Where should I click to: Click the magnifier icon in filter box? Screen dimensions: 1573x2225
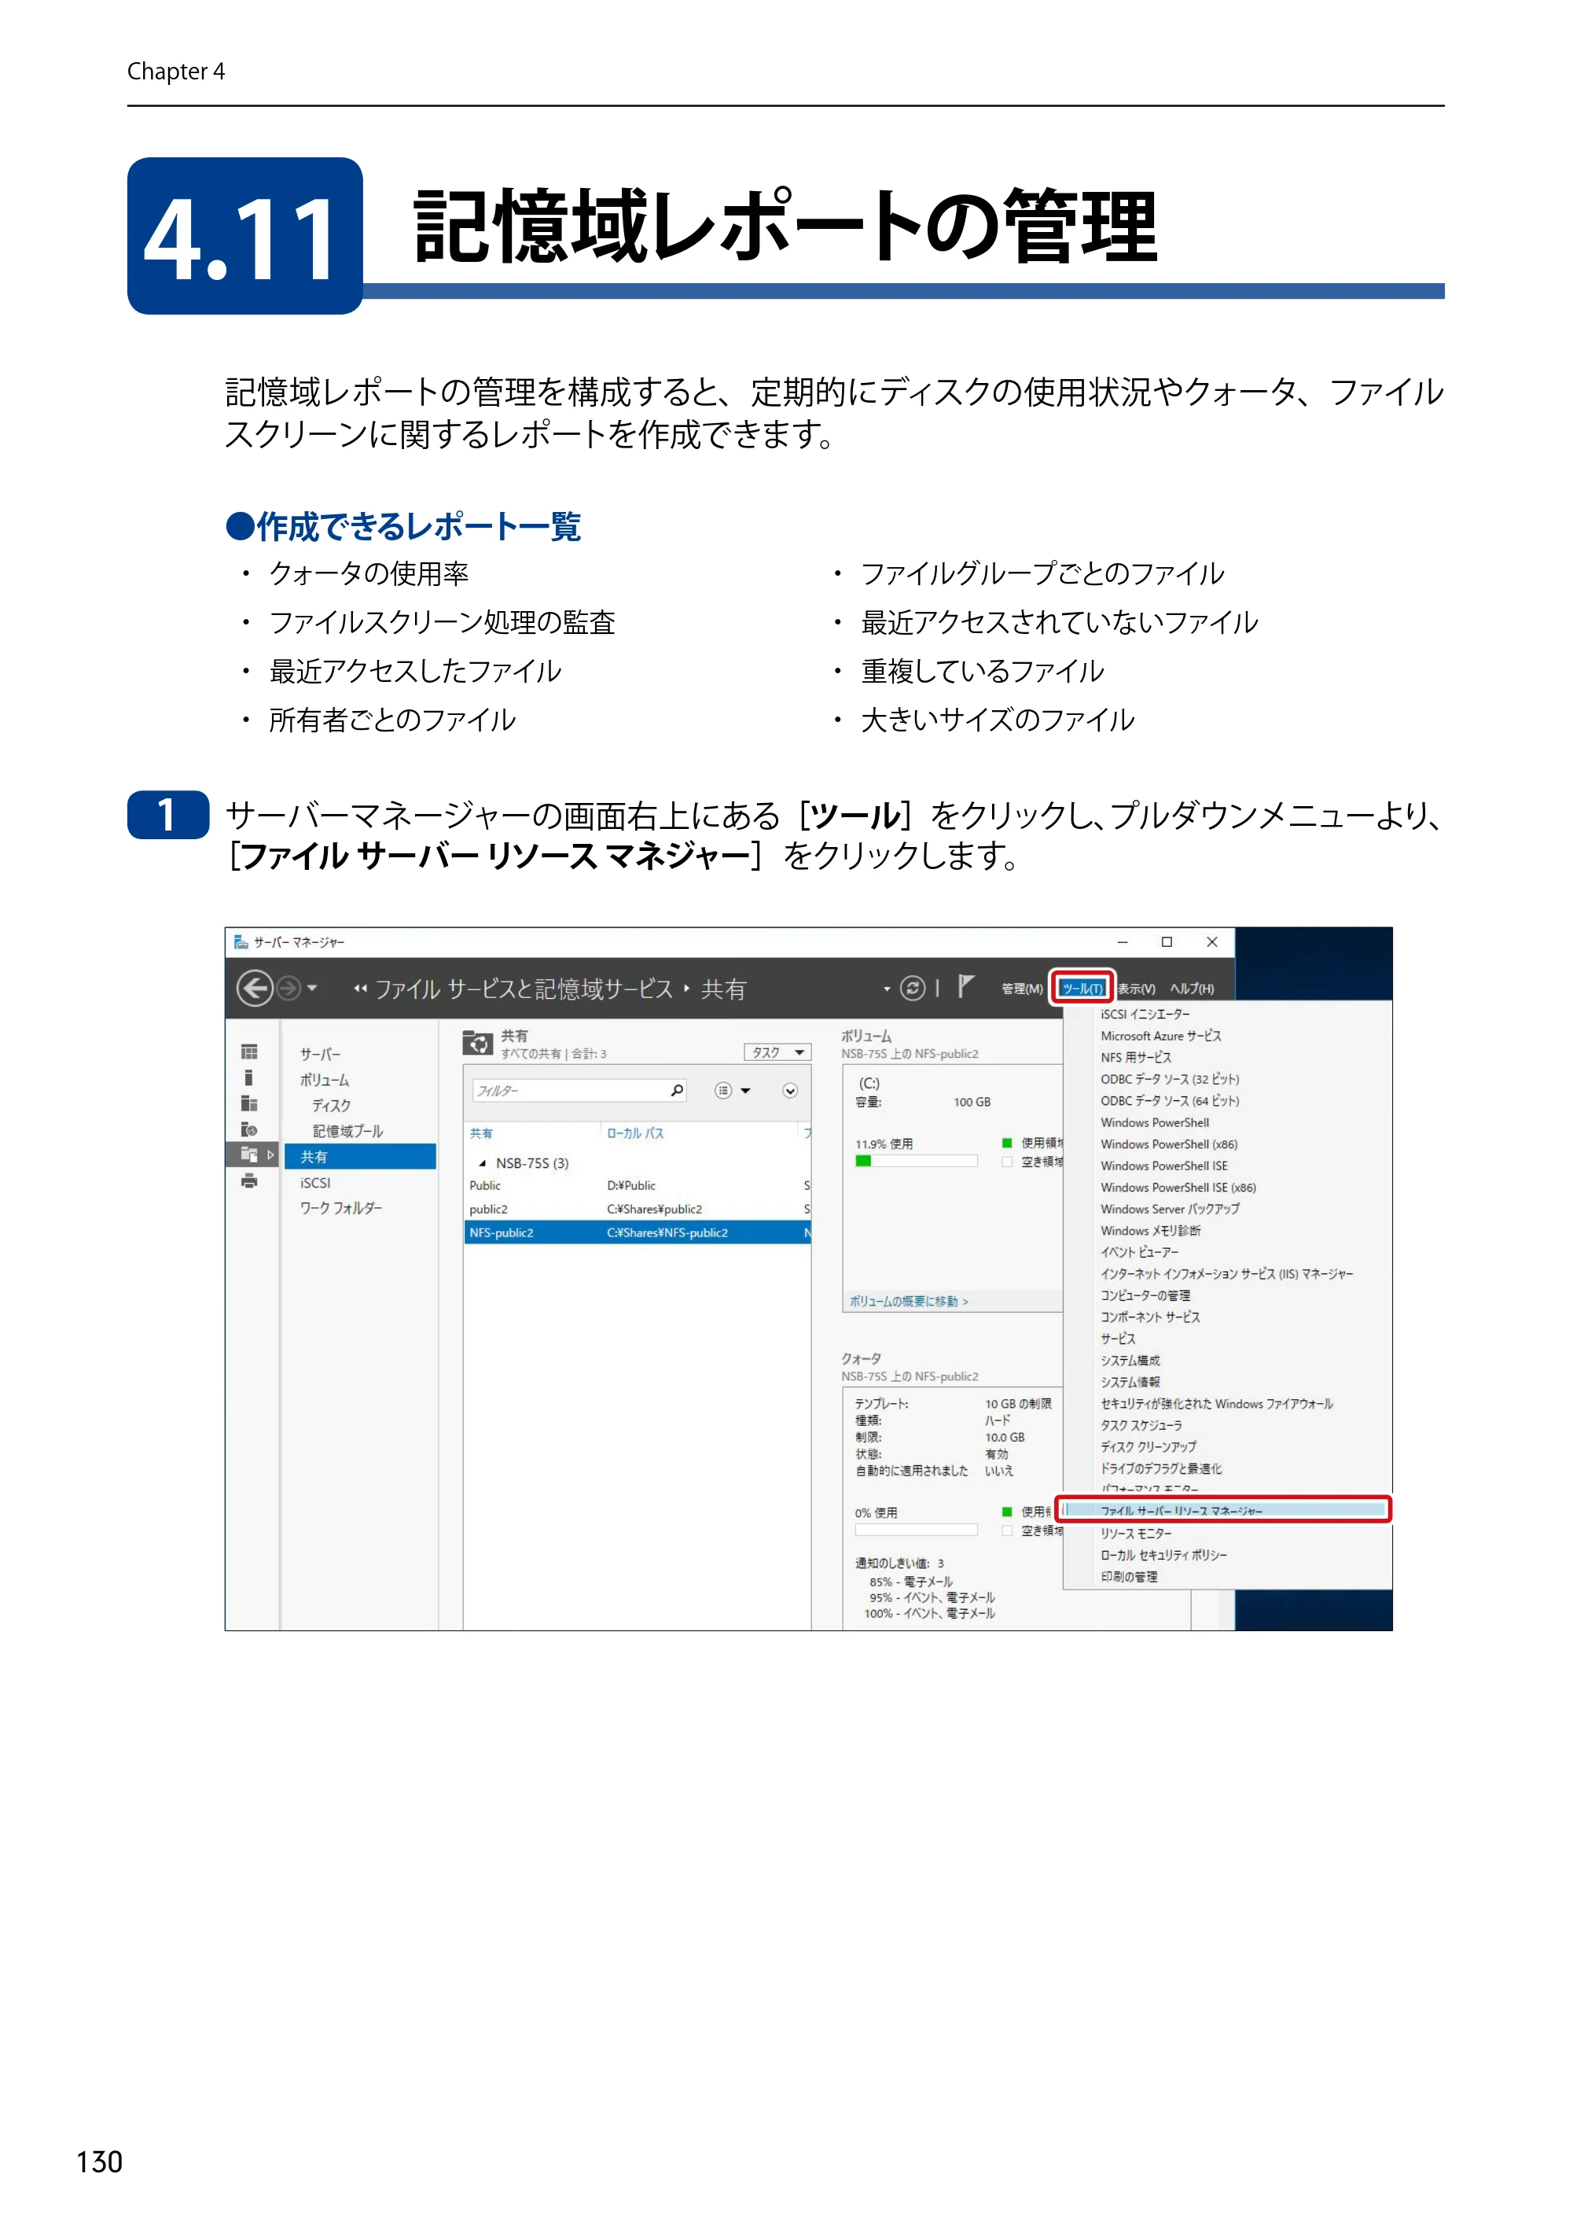[x=677, y=1090]
